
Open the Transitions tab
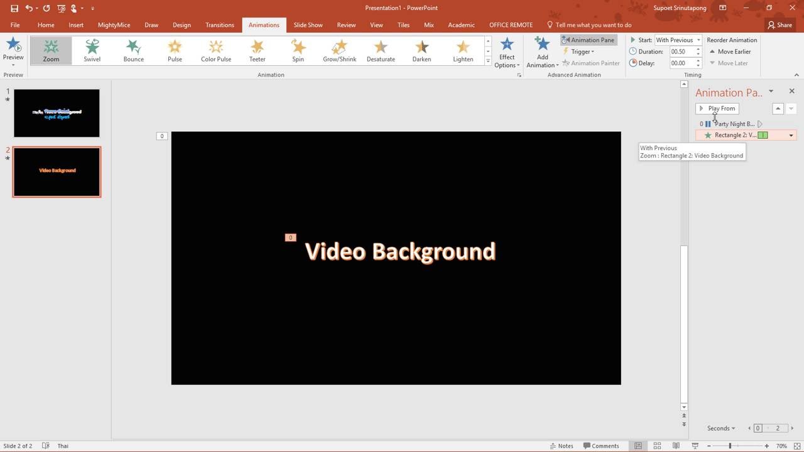(220, 25)
